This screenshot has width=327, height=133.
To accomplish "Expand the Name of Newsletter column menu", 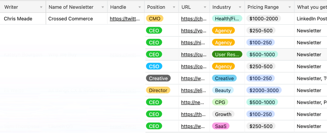I will [103, 7].
